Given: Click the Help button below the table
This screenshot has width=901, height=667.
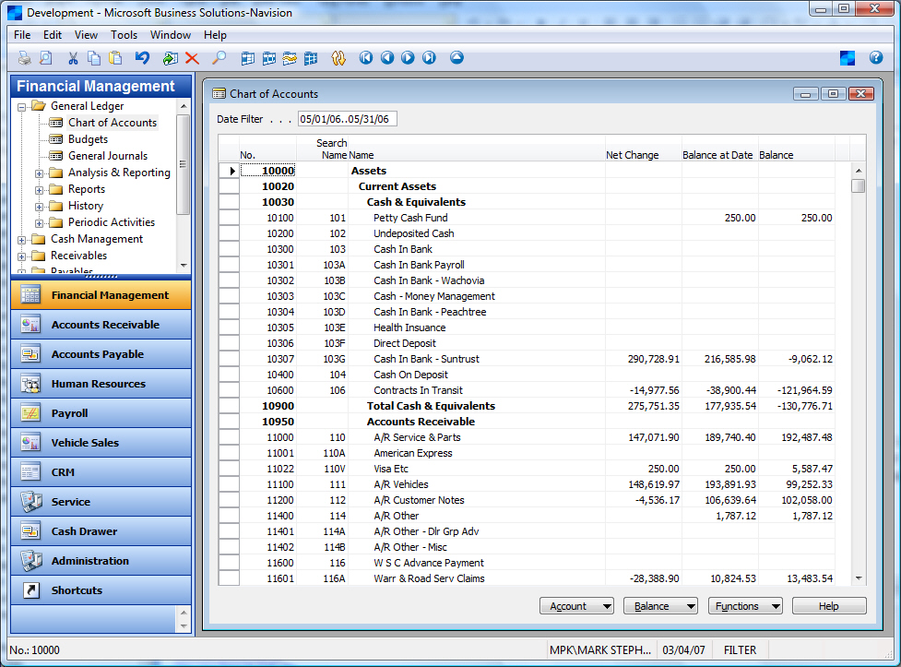Looking at the screenshot, I should [829, 606].
